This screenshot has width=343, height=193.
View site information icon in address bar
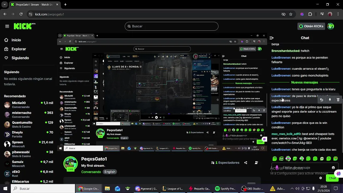(x=30, y=14)
